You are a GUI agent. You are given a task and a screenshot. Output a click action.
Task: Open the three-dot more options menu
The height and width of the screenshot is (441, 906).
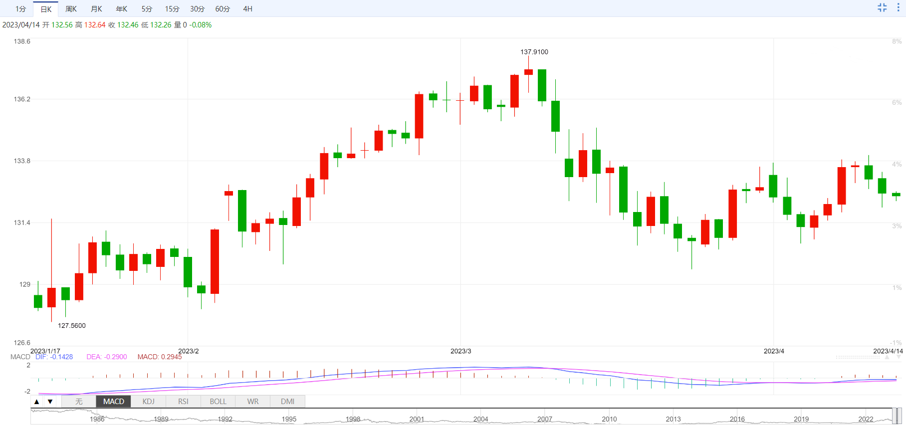(898, 7)
